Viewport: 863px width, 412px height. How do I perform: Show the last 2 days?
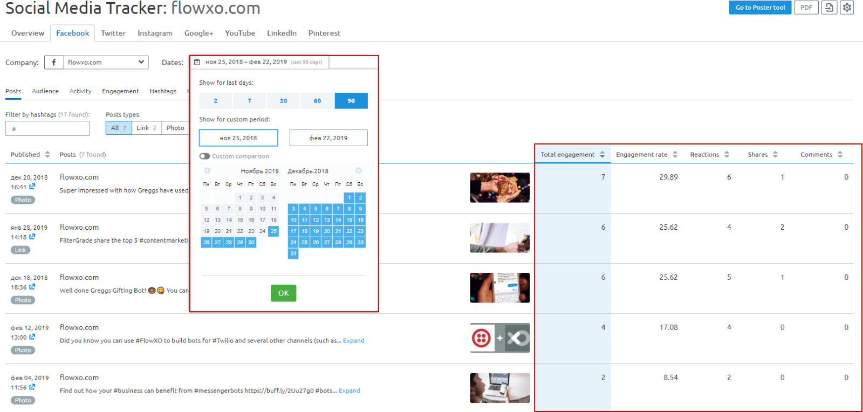pos(216,101)
